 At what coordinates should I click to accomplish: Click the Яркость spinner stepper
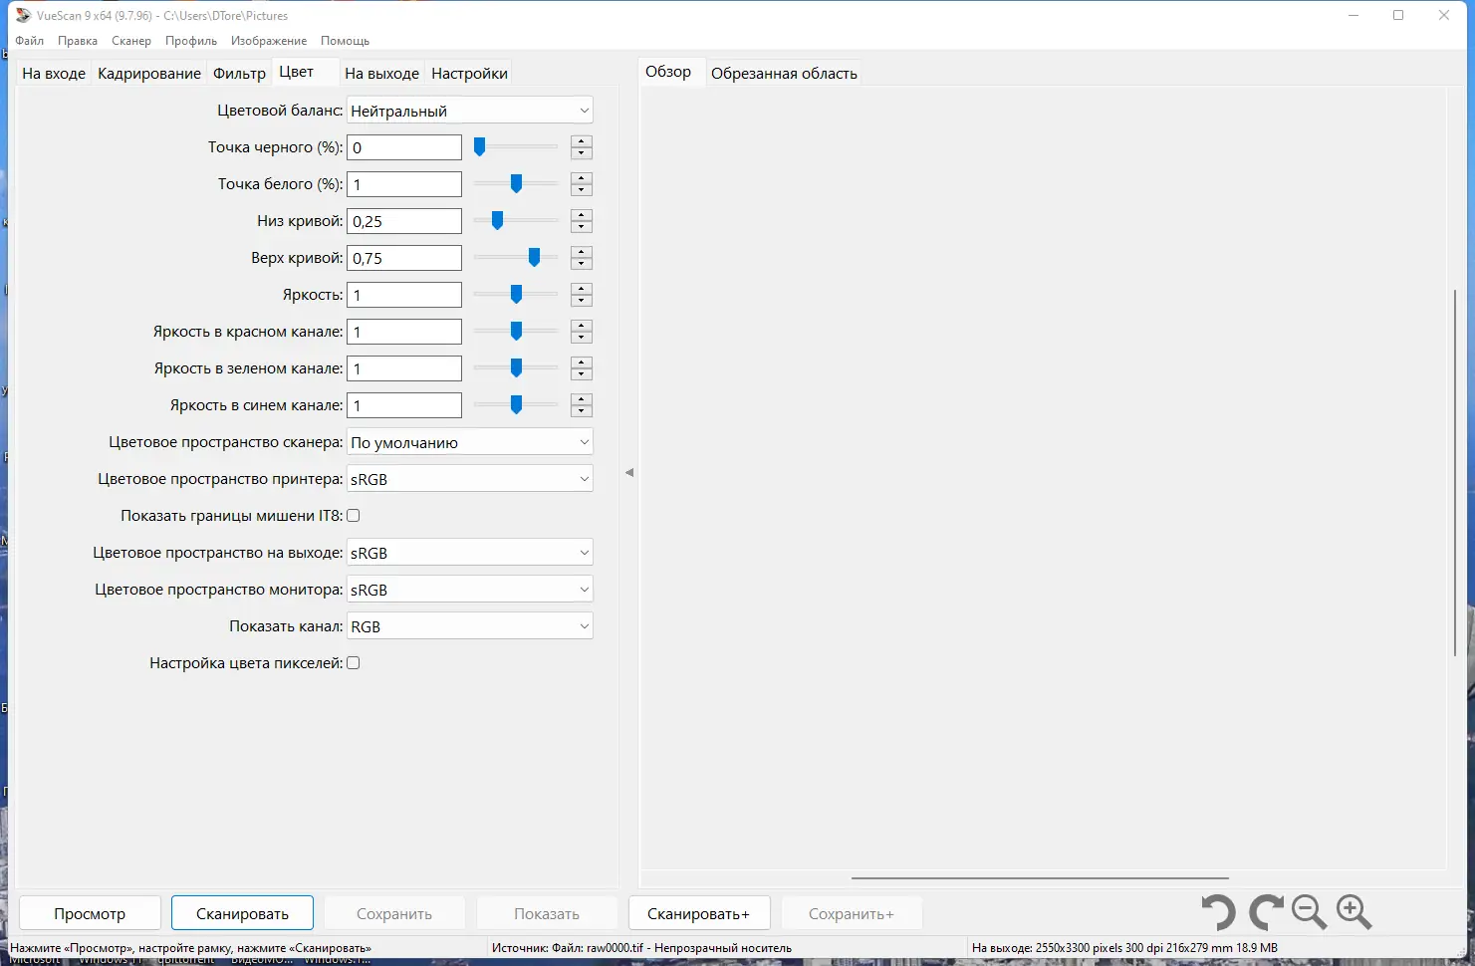click(x=582, y=295)
